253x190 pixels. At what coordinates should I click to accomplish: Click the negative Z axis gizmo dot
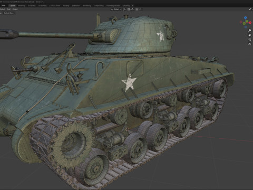(x=246, y=27)
